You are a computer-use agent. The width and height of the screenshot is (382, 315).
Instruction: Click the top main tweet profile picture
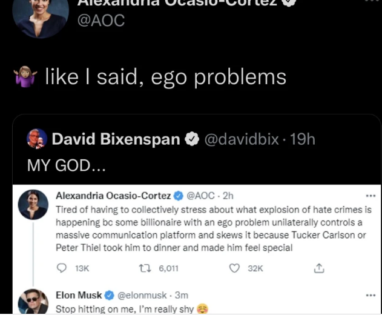pyautogui.click(x=41, y=15)
